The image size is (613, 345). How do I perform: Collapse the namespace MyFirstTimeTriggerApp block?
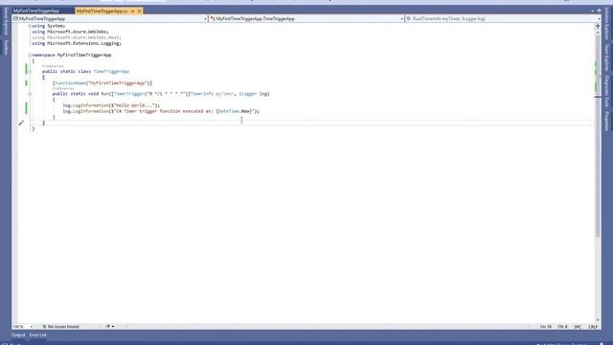tap(30, 56)
